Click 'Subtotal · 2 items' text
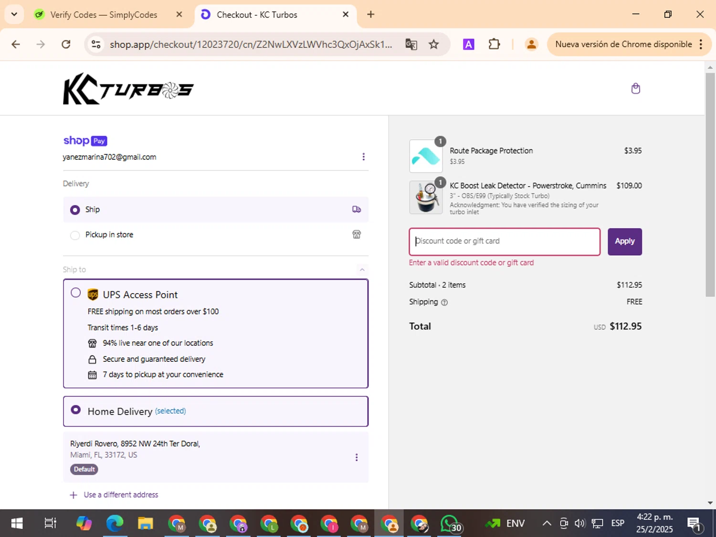 [437, 285]
